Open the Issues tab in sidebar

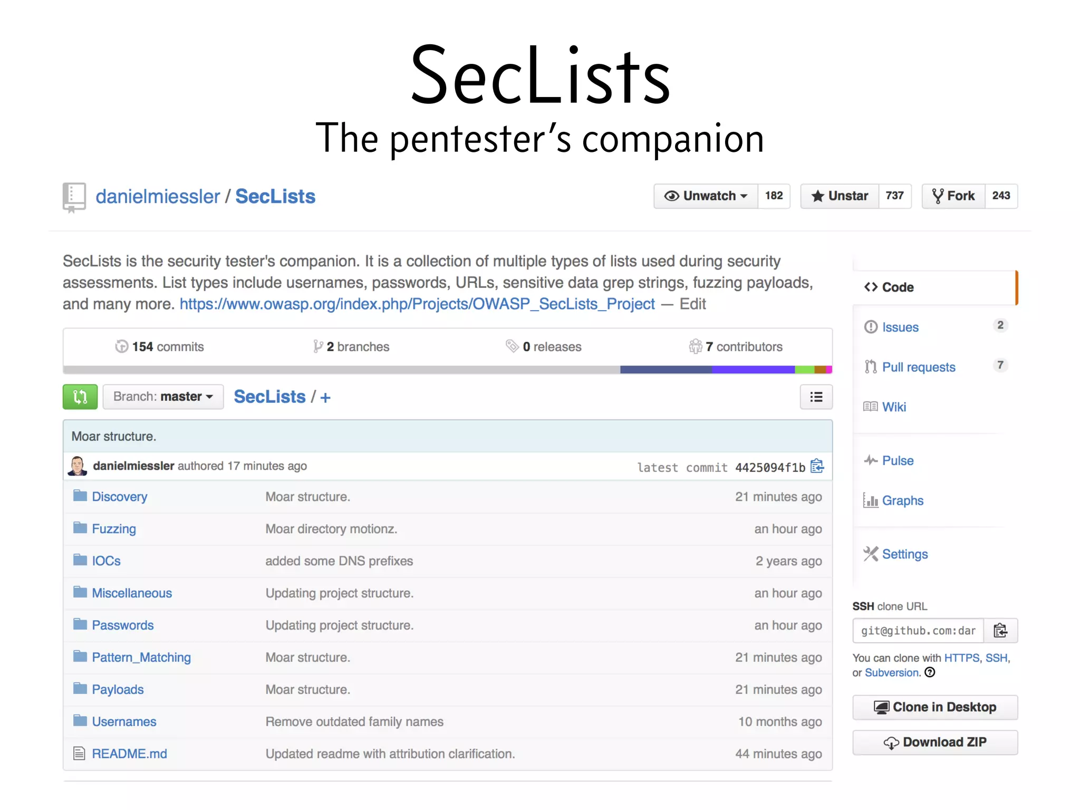click(900, 327)
